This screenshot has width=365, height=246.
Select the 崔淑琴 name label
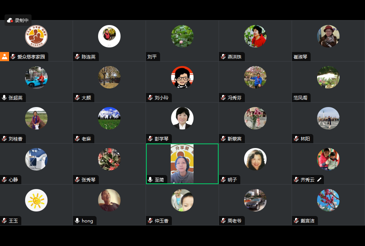point(300,57)
